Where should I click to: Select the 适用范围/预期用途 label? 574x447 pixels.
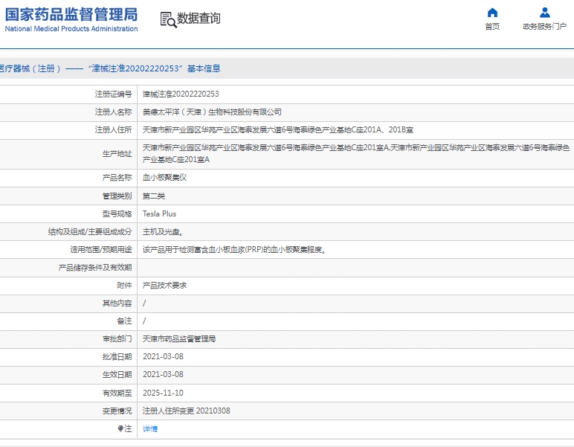[x=101, y=250]
